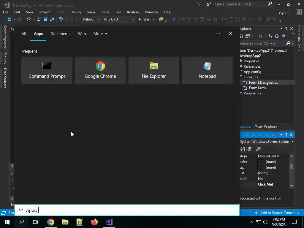
Task: Open Notepad from the Frequent apps
Action: point(207,71)
